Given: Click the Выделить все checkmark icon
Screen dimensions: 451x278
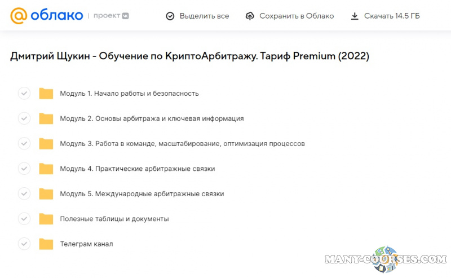Looking at the screenshot, I should coord(170,16).
